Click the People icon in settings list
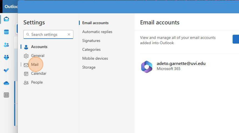Viewport: 239px width, 133px height. 26,83
